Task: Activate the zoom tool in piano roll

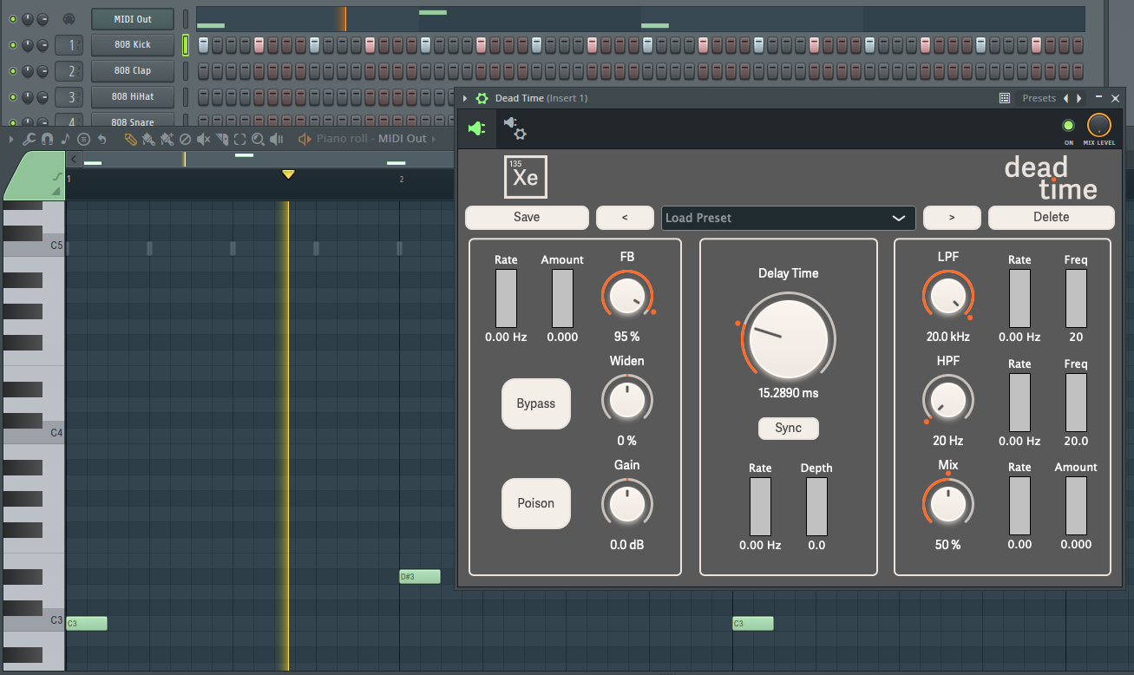Action: click(258, 139)
